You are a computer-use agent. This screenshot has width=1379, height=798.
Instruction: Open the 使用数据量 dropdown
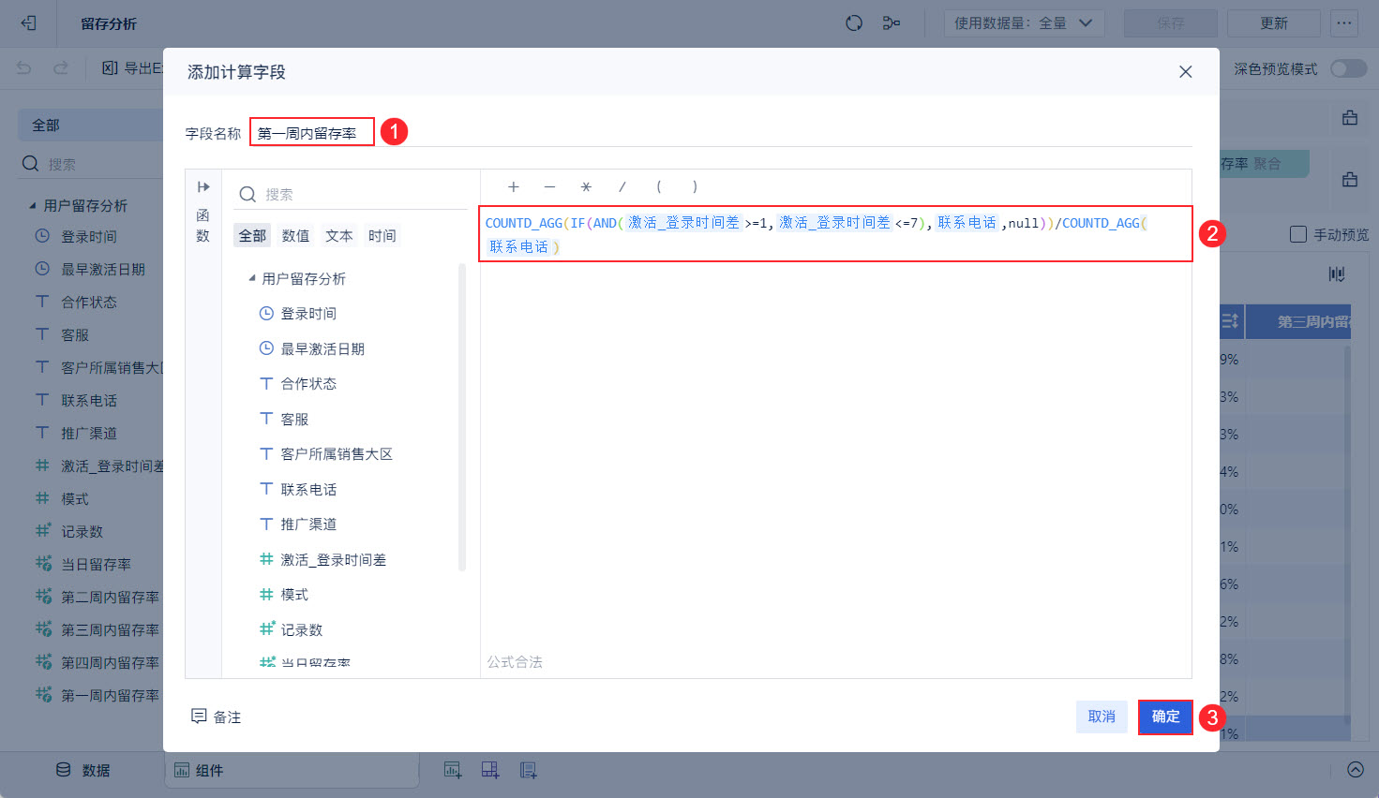tap(1025, 23)
